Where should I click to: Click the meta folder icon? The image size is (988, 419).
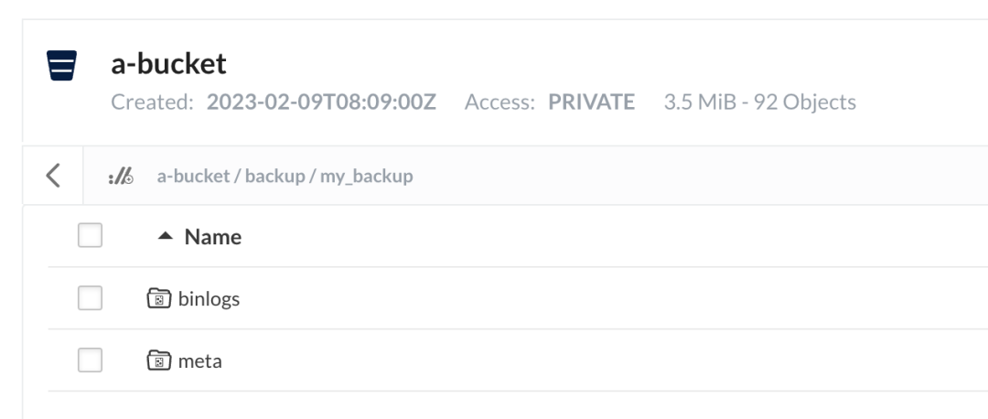click(159, 360)
